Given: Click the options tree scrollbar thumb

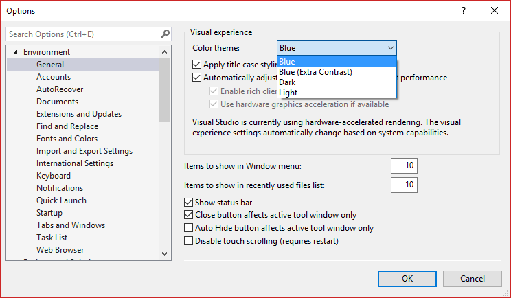Looking at the screenshot, I should click(165, 90).
